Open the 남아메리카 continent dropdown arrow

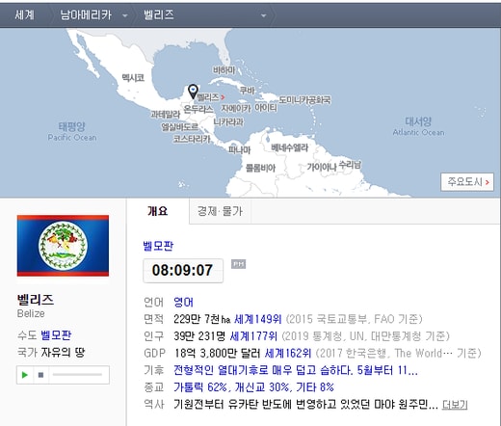click(125, 15)
